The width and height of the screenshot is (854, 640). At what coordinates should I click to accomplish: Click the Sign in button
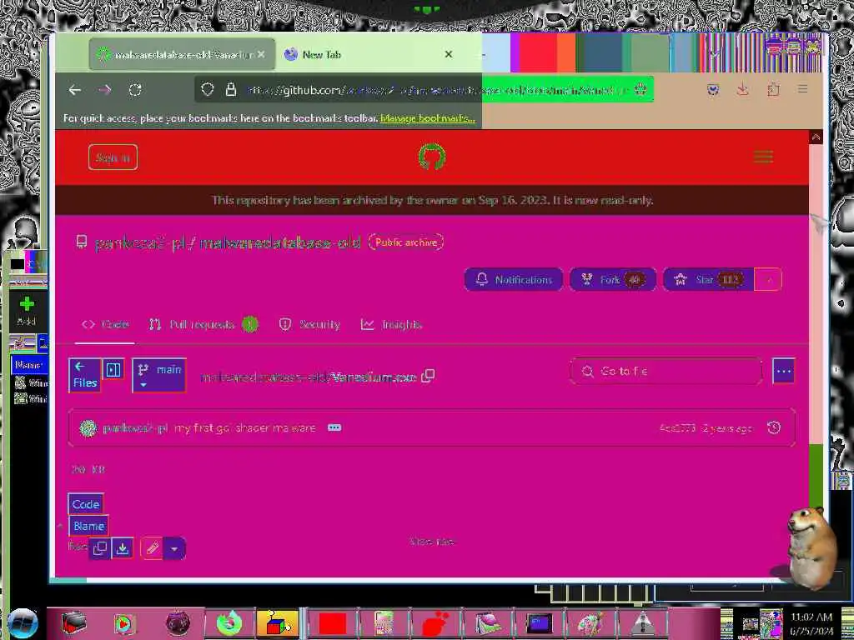pyautogui.click(x=113, y=157)
